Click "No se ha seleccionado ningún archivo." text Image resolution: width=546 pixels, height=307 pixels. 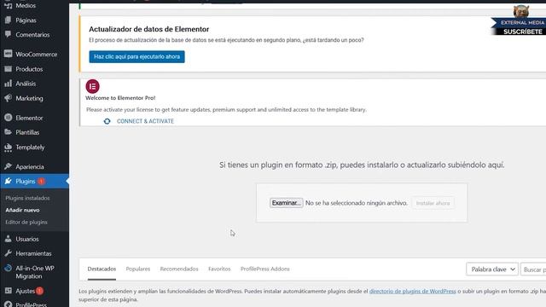[357, 203]
